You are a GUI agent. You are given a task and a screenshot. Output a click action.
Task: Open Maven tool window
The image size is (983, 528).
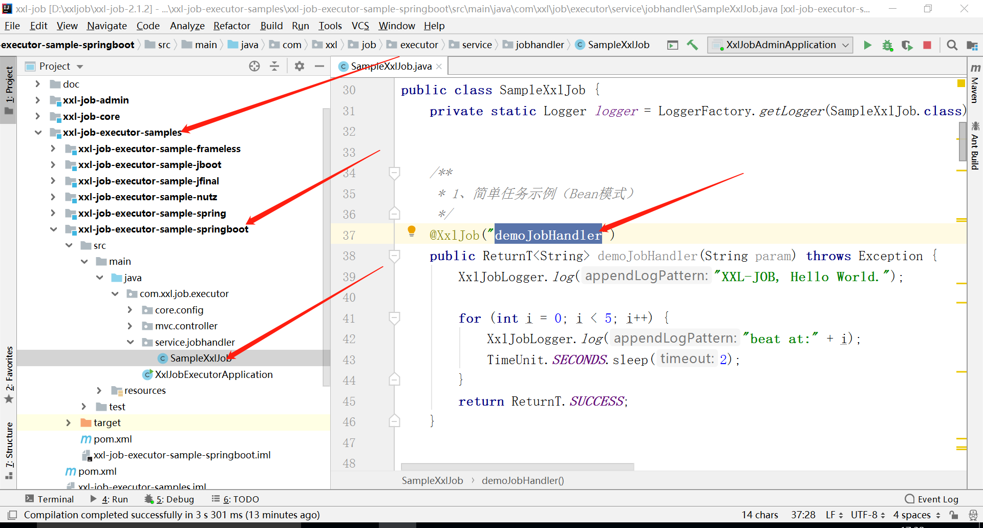pyautogui.click(x=975, y=84)
